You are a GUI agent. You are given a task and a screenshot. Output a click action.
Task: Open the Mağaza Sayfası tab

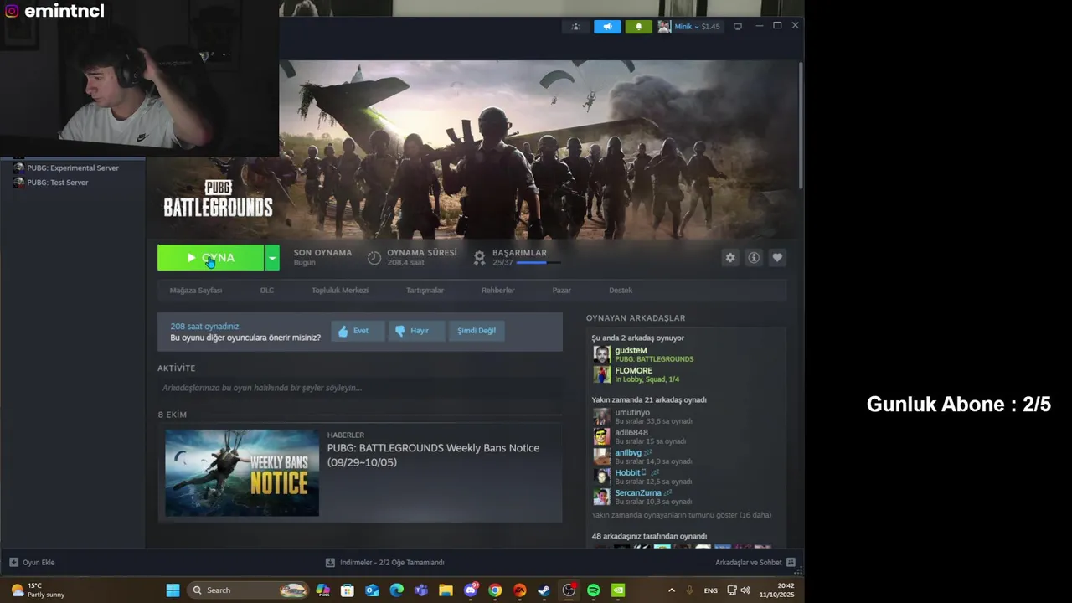pos(196,291)
